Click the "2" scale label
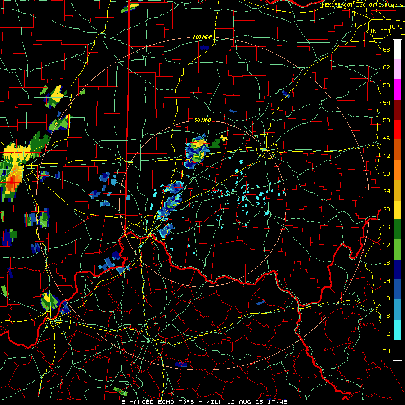 pos(388,334)
